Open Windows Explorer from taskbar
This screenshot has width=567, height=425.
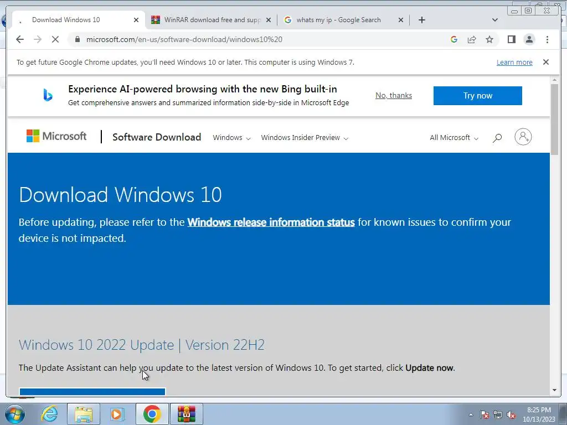coord(84,414)
